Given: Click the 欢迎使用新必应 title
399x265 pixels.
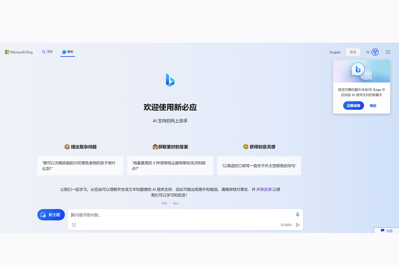Looking at the screenshot, I should 170,107.
